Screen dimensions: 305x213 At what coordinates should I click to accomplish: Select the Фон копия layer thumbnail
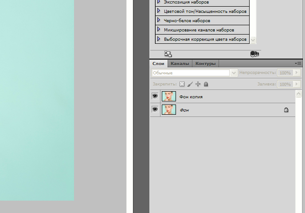(169, 96)
